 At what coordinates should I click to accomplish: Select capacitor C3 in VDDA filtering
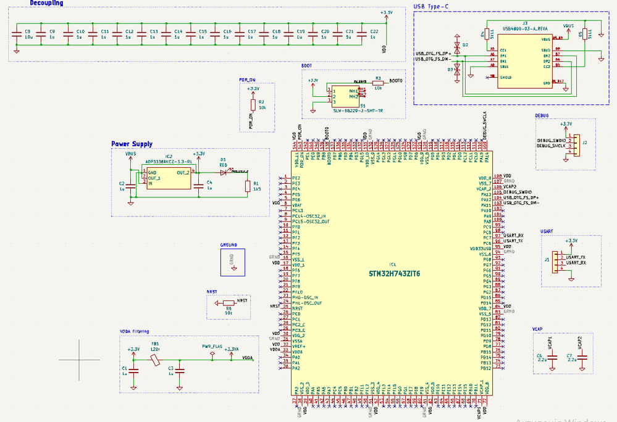[180, 371]
